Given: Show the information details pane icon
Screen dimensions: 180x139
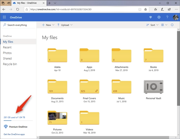Looking at the screenshot, I should click(x=172, y=25).
